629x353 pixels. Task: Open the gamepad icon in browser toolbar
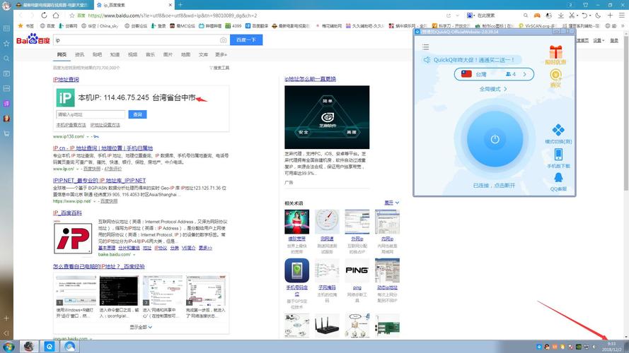click(x=537, y=16)
